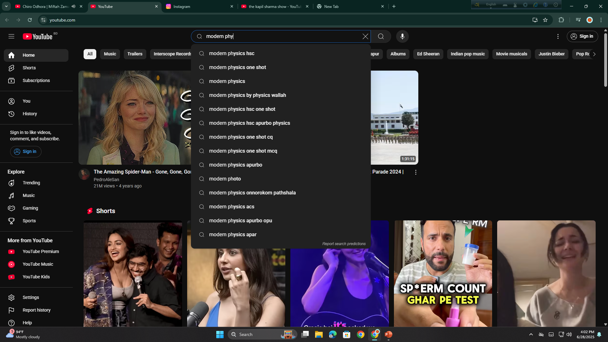This screenshot has height=342, width=608.
Task: Select the Indian pop music chip
Action: pyautogui.click(x=468, y=54)
